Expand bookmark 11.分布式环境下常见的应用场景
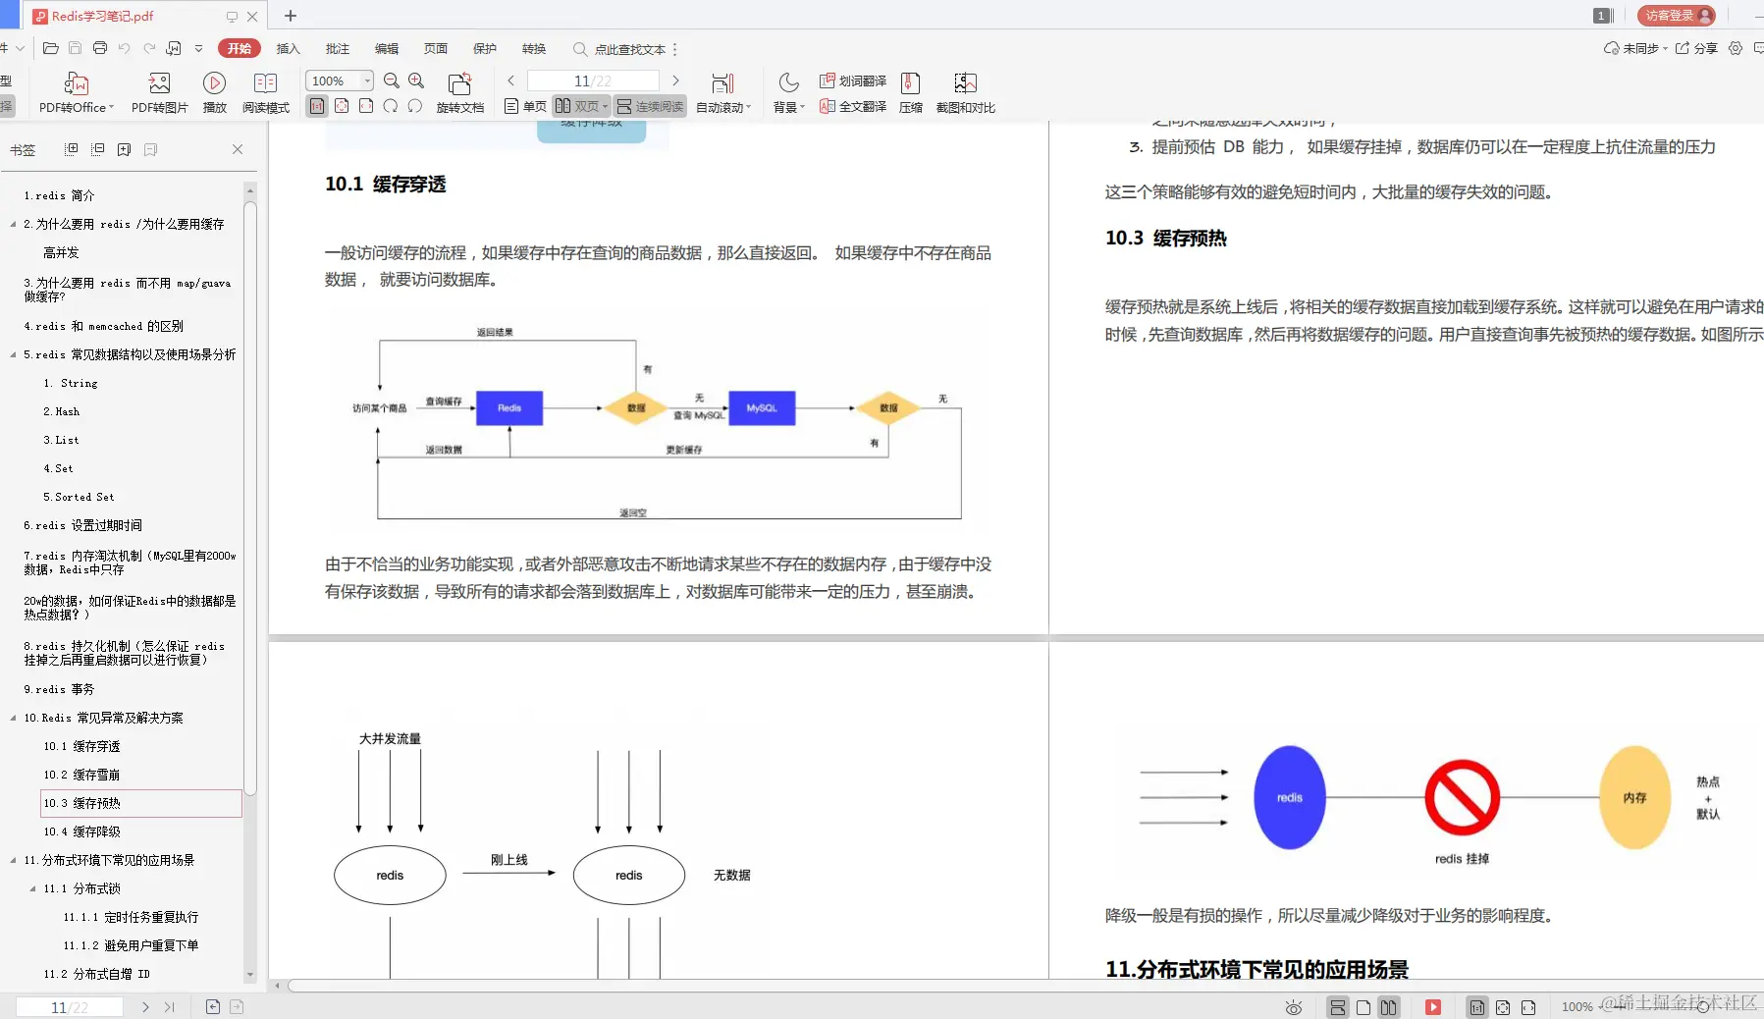1764x1019 pixels. (14, 860)
